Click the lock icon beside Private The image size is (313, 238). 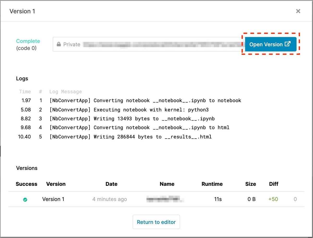click(x=59, y=44)
